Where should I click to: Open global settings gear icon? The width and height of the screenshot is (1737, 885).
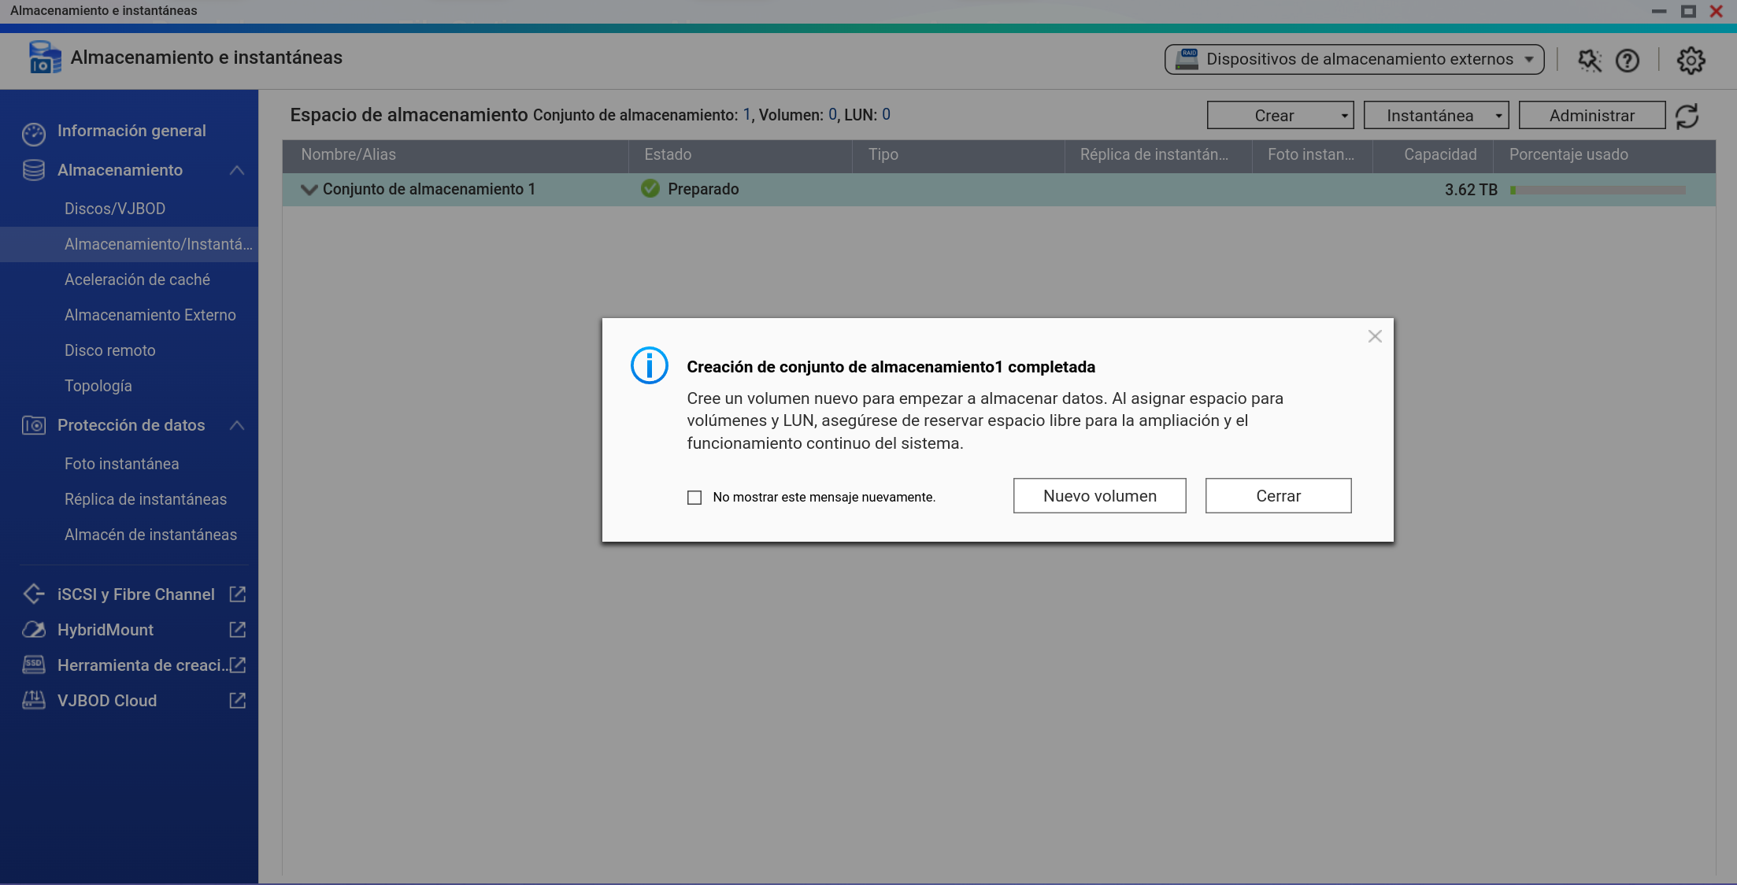(1690, 61)
